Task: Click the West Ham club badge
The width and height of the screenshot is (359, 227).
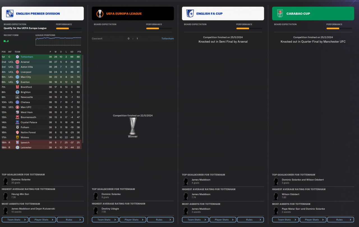Action: click(x=17, y=112)
